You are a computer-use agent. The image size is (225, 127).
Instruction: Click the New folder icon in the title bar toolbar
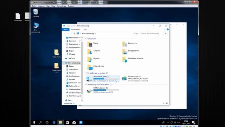[71, 26]
